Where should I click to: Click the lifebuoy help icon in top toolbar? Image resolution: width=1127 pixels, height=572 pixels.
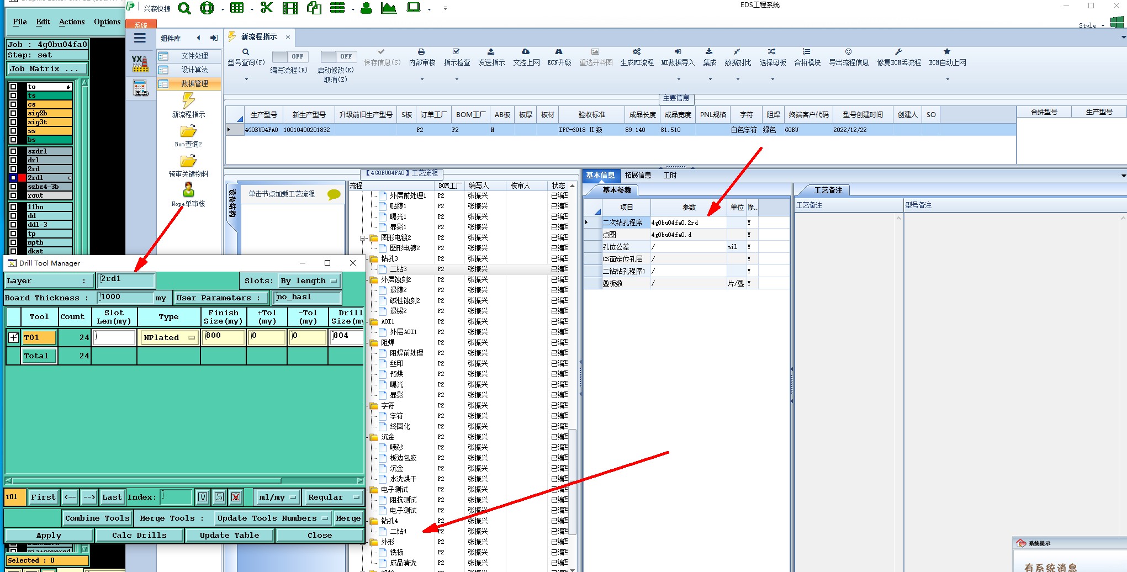(207, 8)
